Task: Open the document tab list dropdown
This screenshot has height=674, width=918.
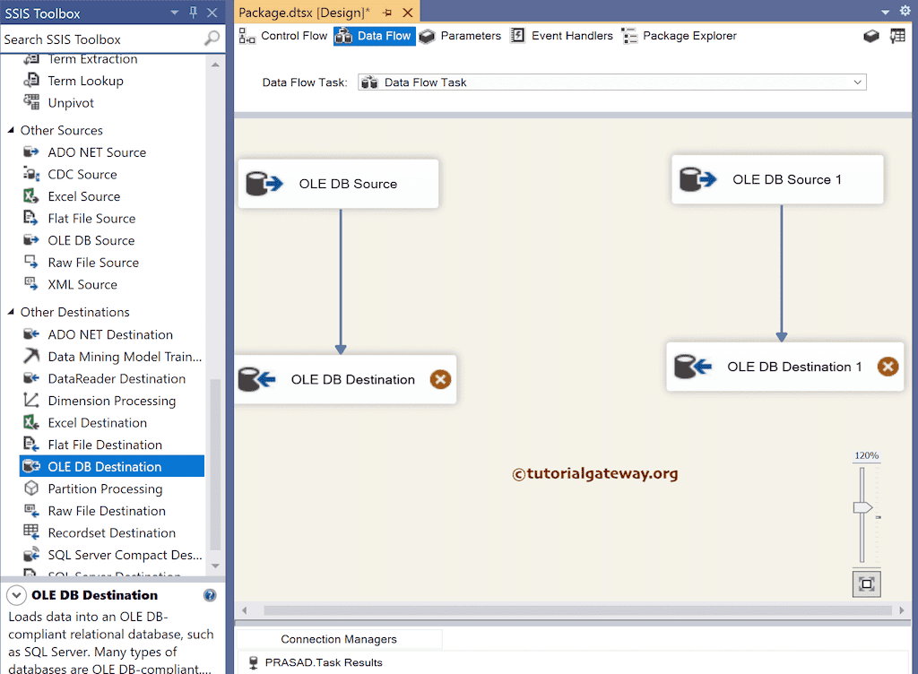Action: (885, 11)
